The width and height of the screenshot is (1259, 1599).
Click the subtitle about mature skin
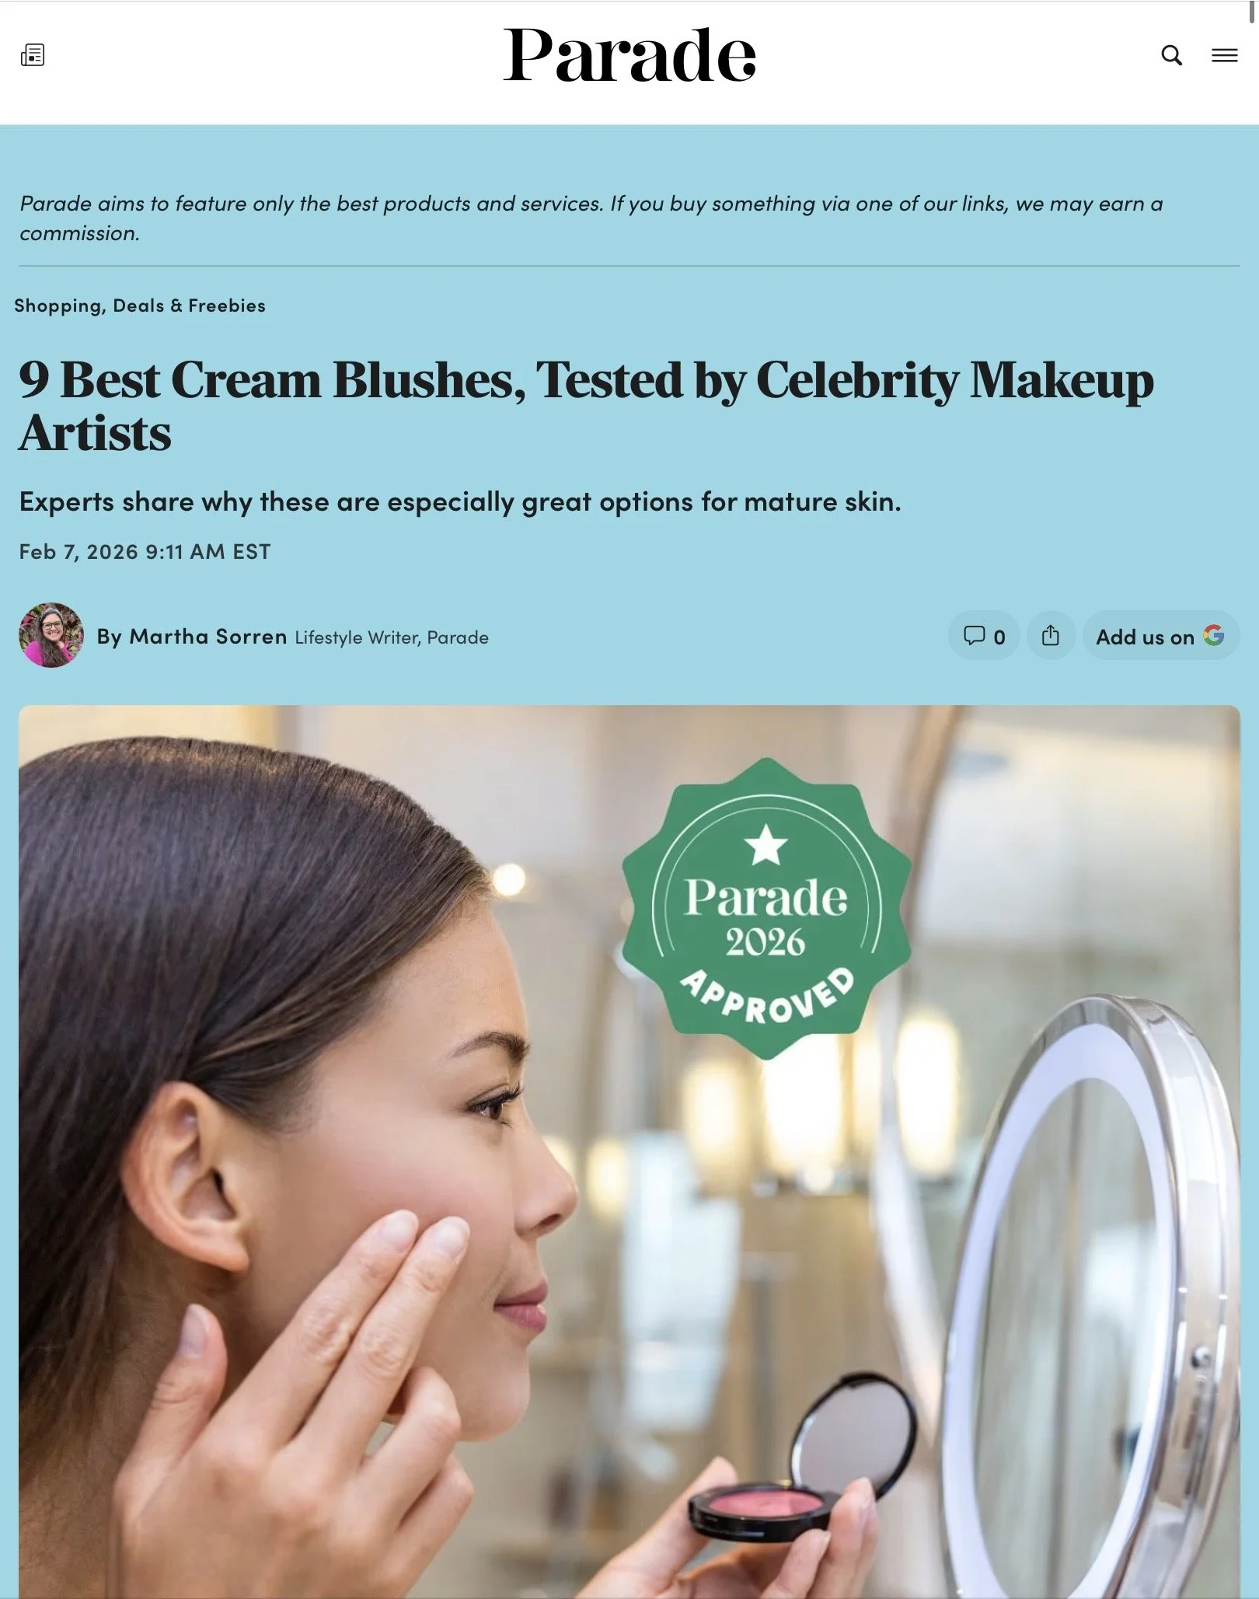460,501
